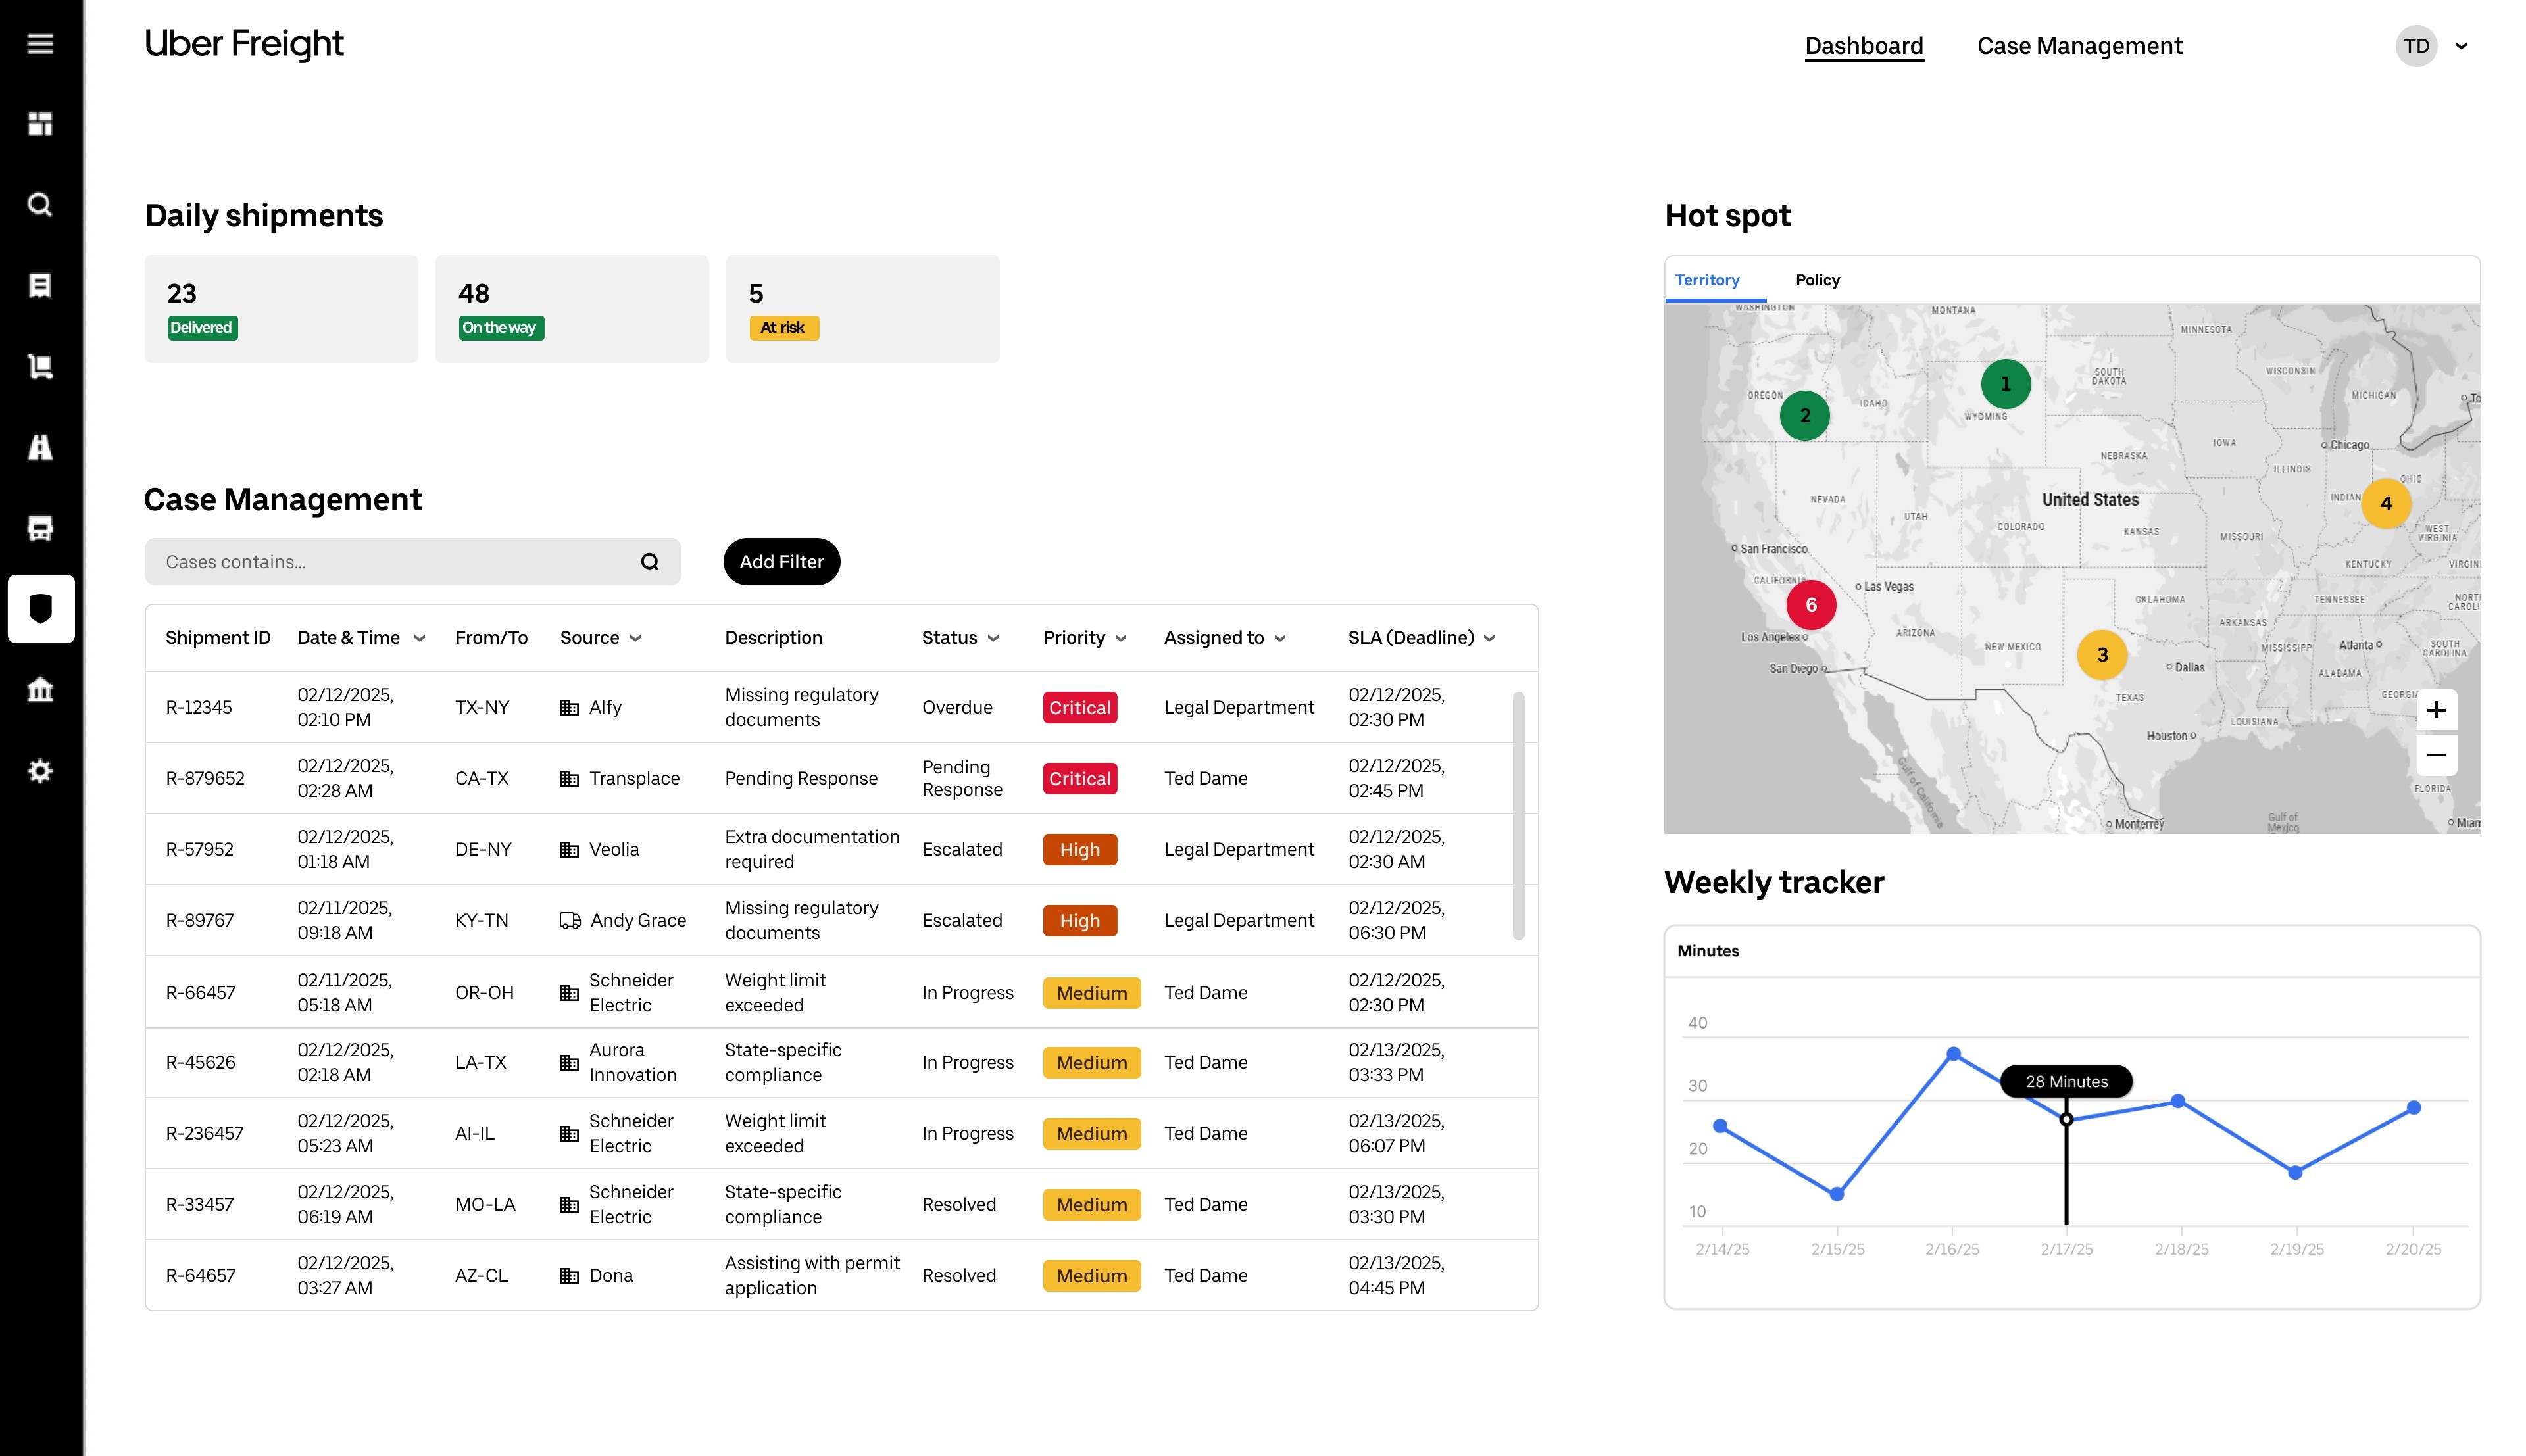Viewport: 2526px width, 1456px height.
Task: Click the red hotspot marker 6 in California
Action: (1811, 604)
